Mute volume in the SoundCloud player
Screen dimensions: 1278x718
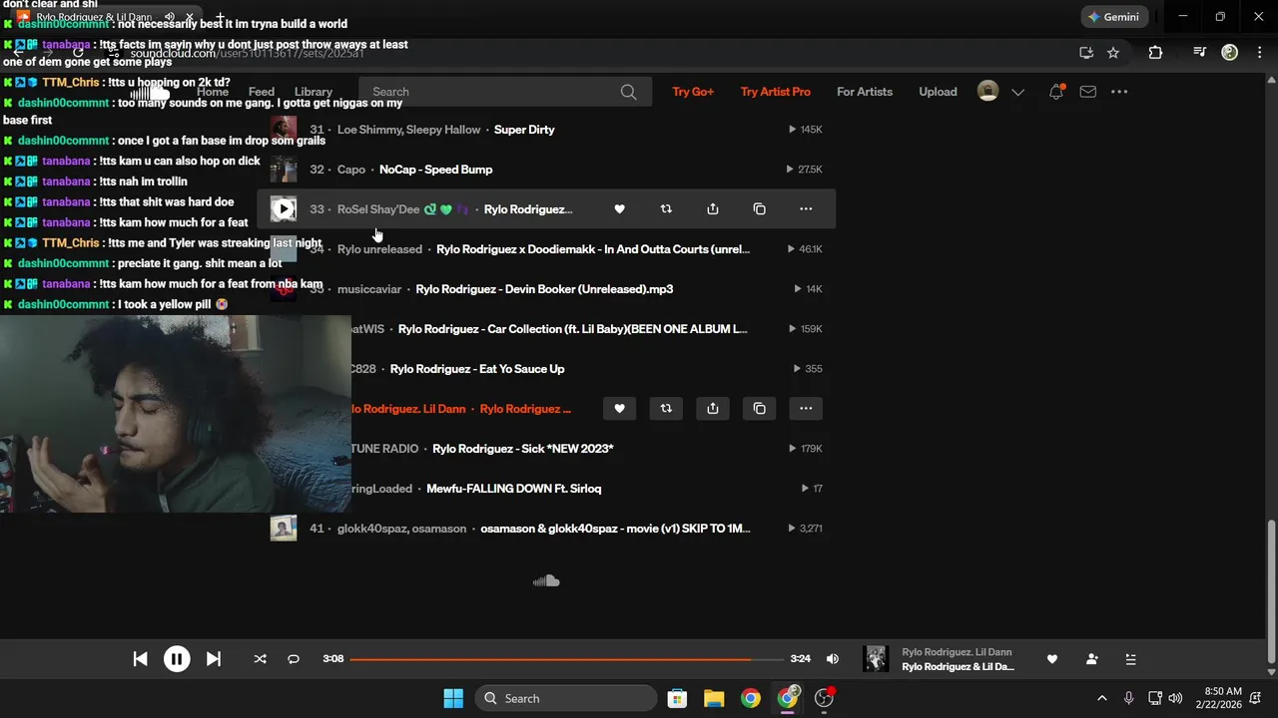point(833,659)
